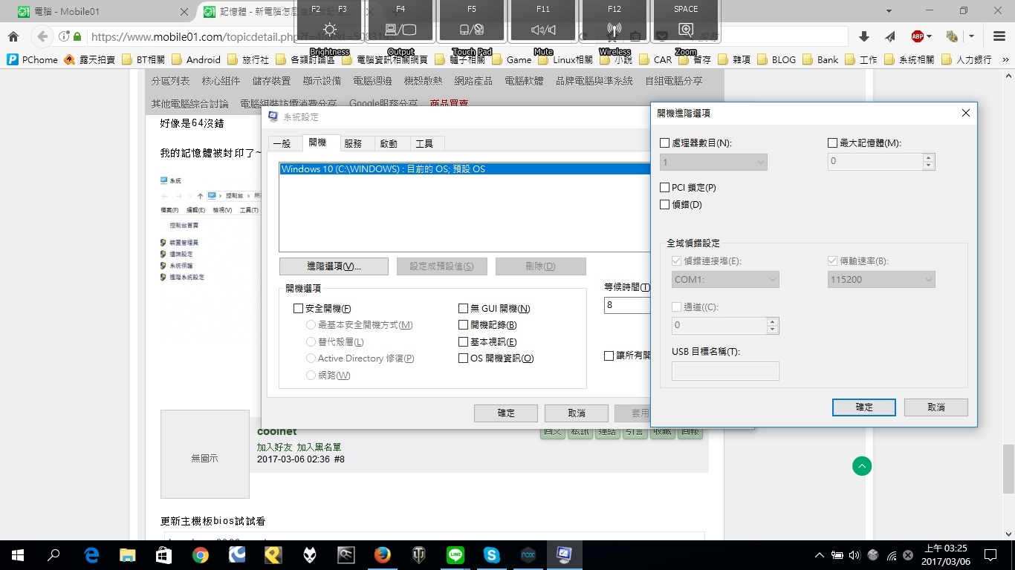Click the green scroll-to-top arrow circle

point(861,466)
